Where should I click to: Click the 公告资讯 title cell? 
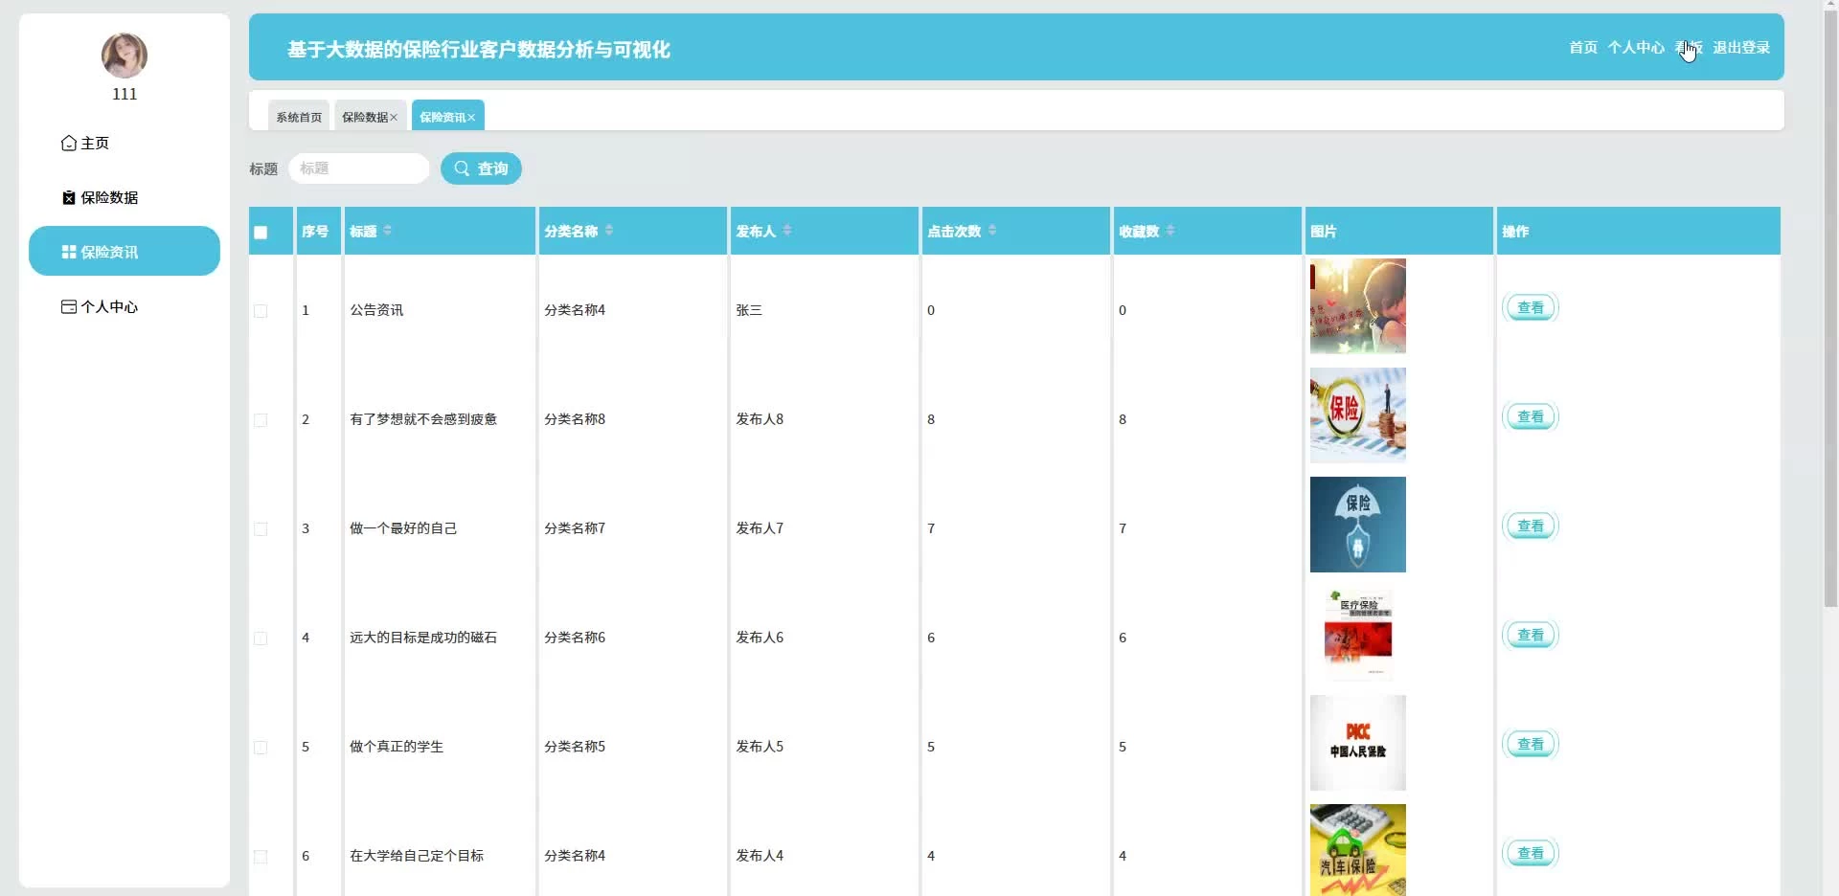376,310
